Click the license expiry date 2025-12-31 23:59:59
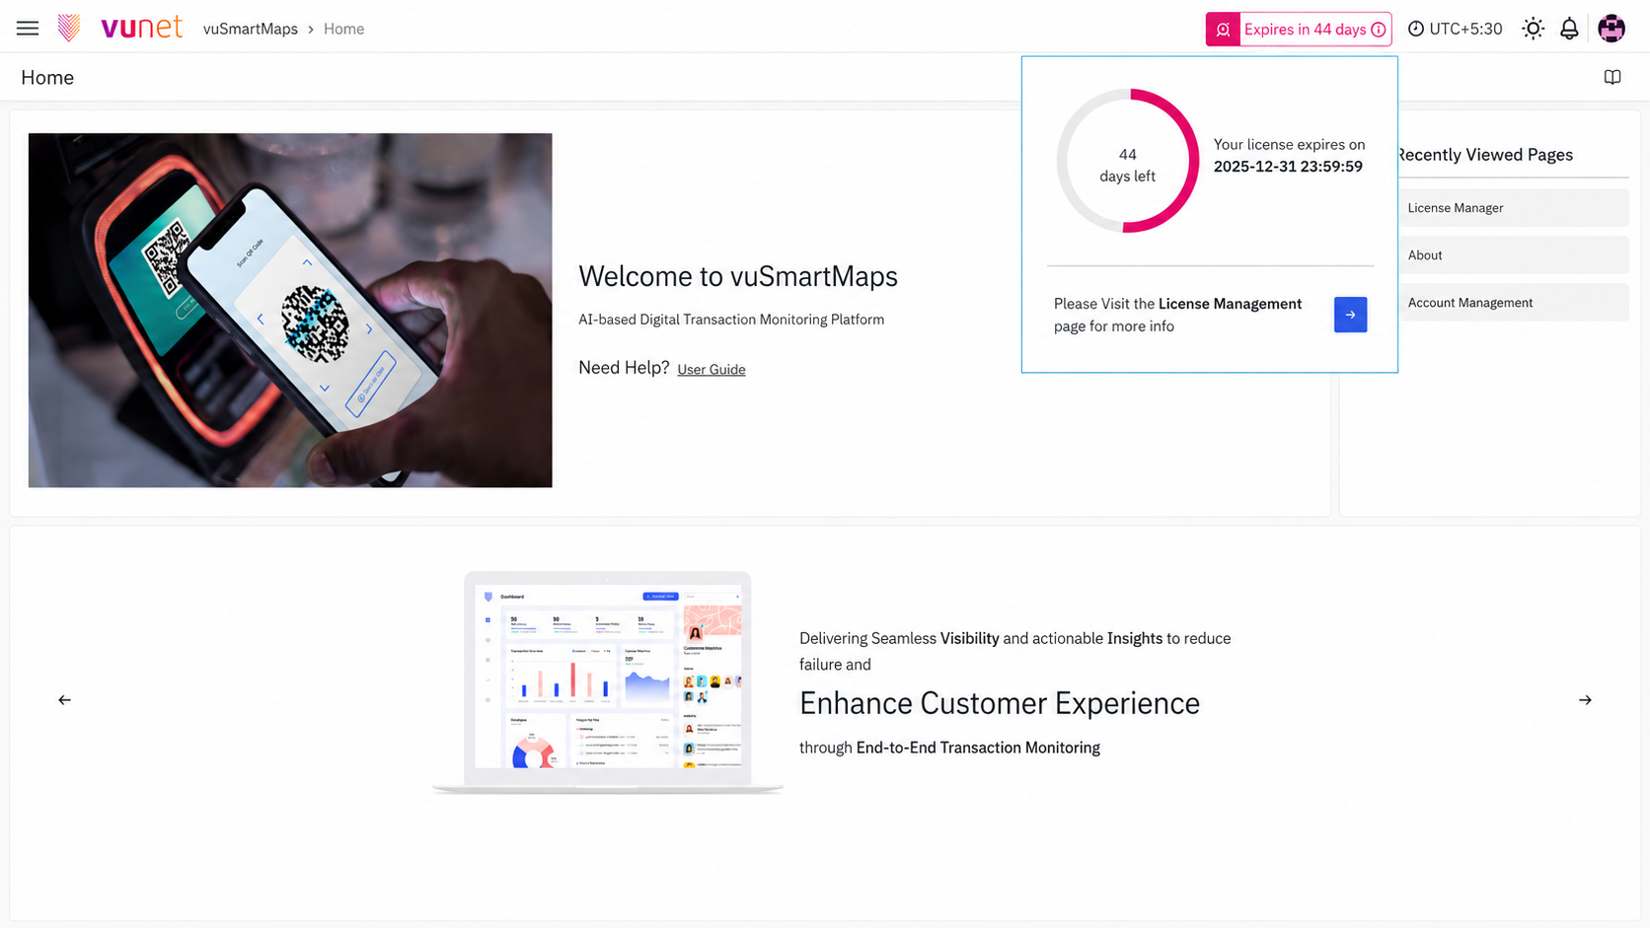1650x928 pixels. click(x=1288, y=167)
